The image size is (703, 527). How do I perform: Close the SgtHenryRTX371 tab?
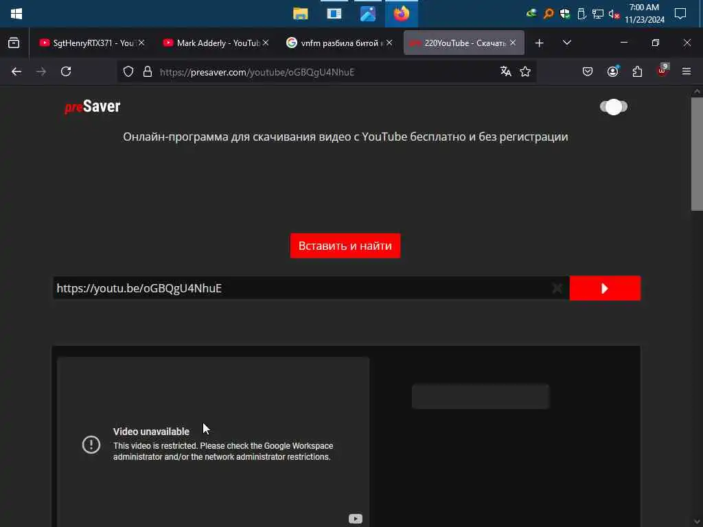pyautogui.click(x=141, y=43)
